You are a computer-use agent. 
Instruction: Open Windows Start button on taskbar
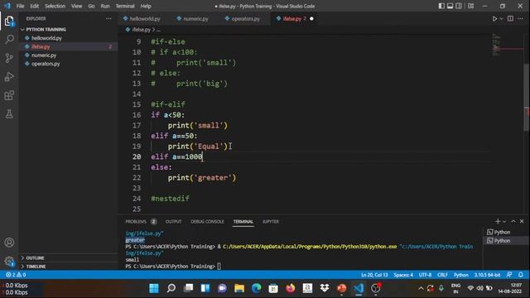click(x=154, y=288)
